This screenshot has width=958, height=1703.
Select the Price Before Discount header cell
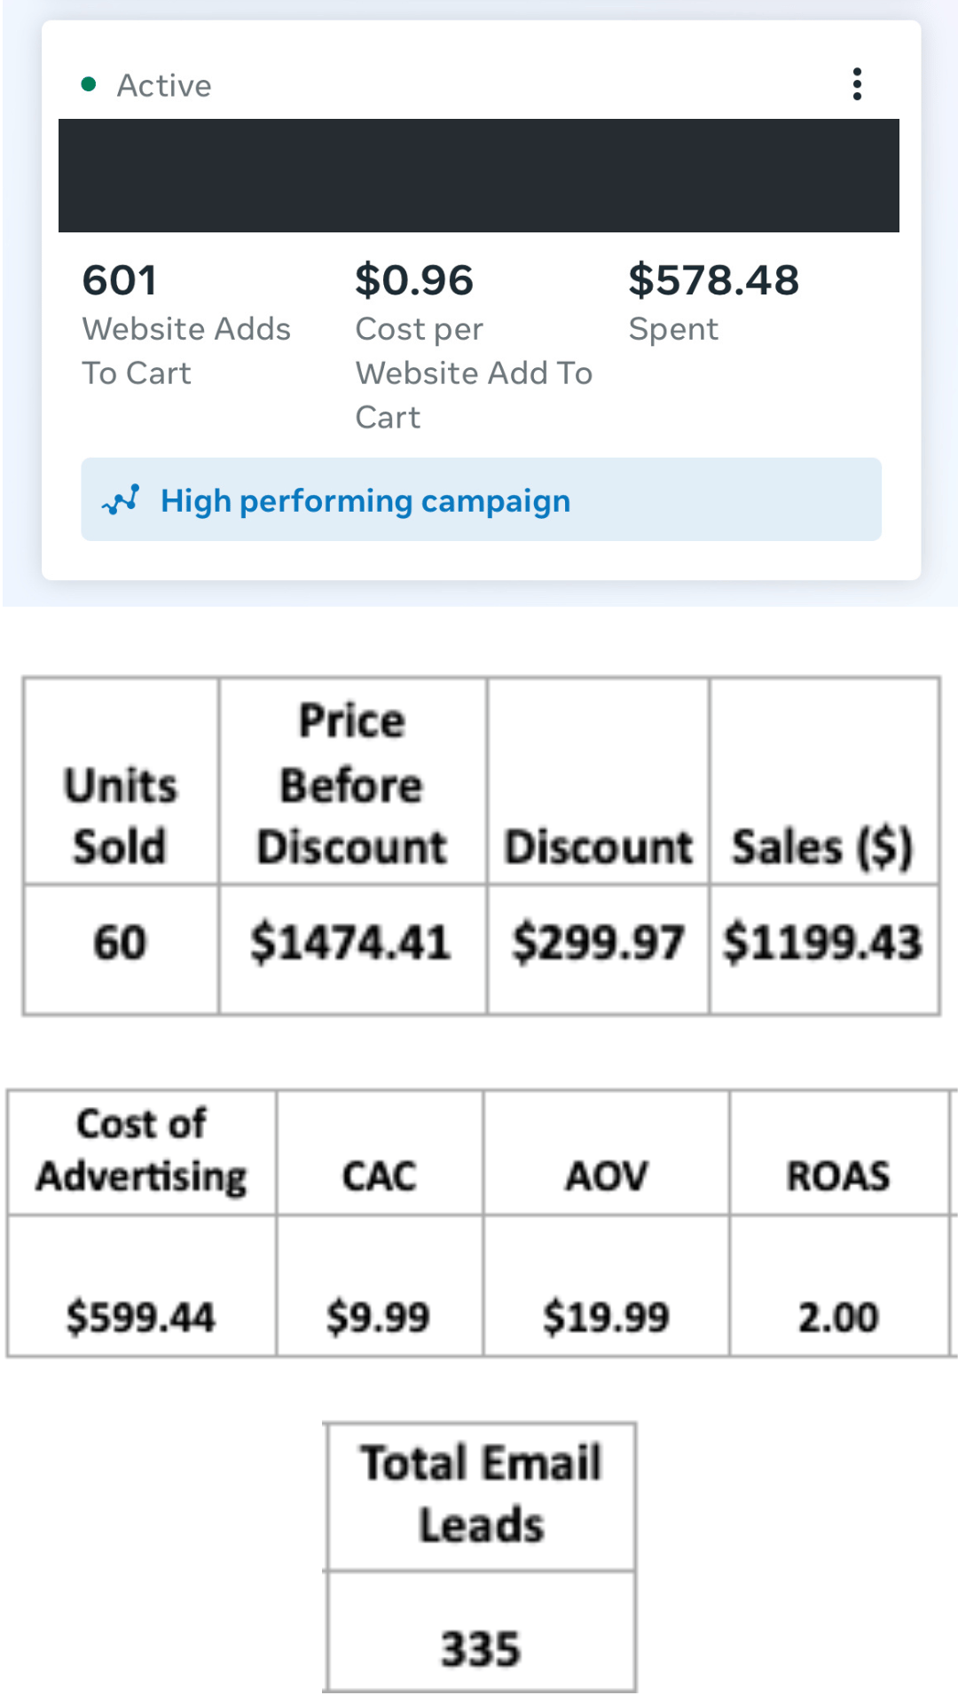(352, 784)
